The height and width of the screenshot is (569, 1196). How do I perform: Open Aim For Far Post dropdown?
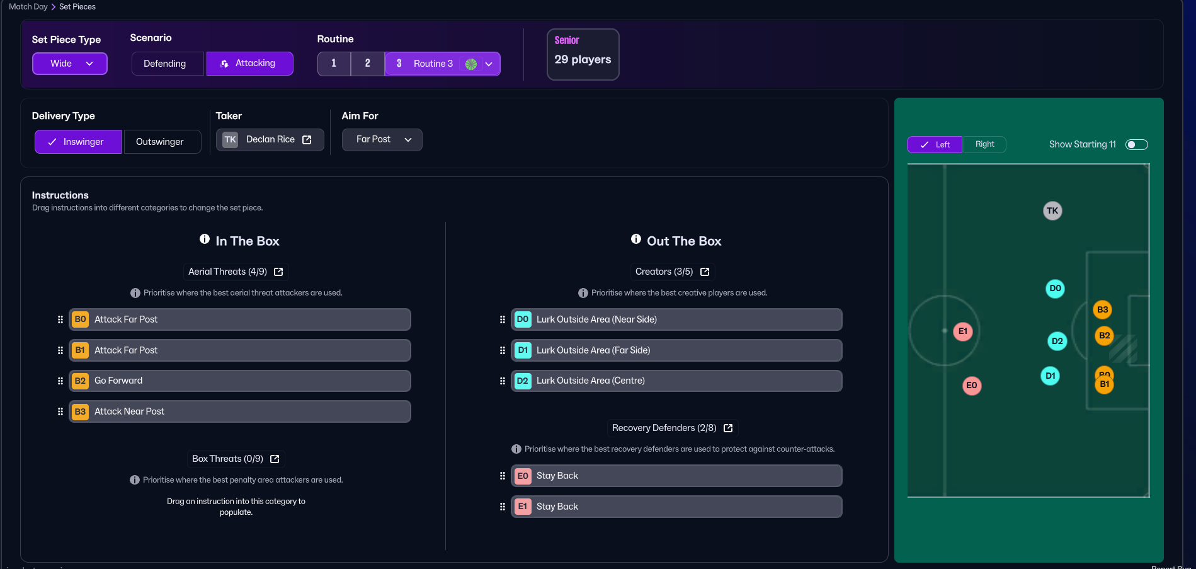[382, 140]
